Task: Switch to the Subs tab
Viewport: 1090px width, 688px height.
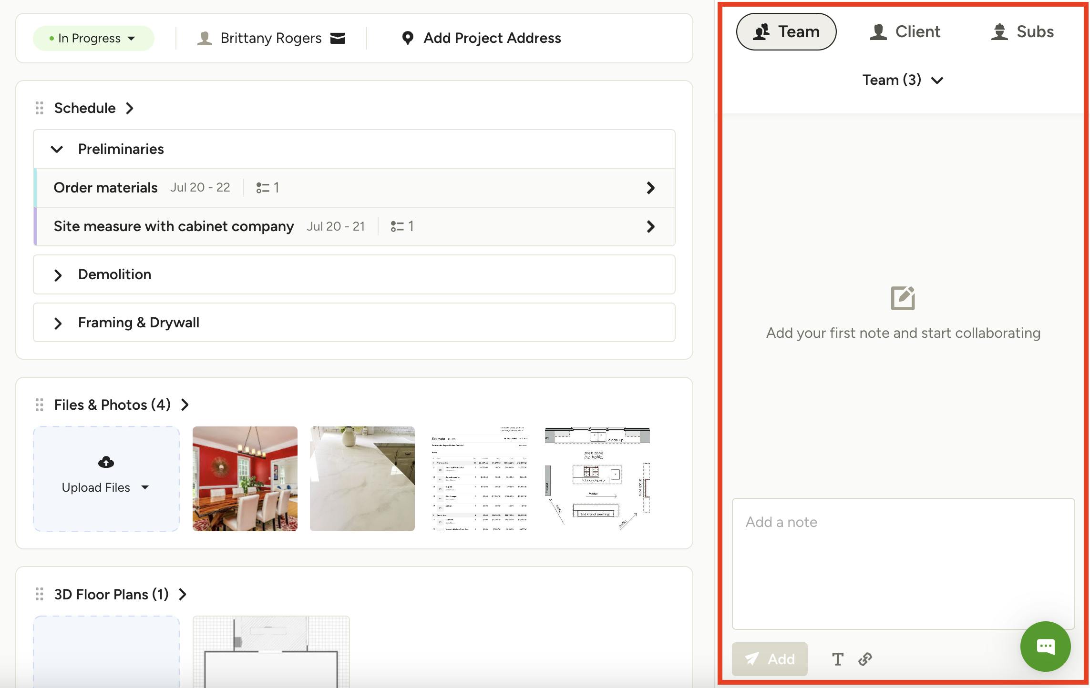Action: [x=1024, y=31]
